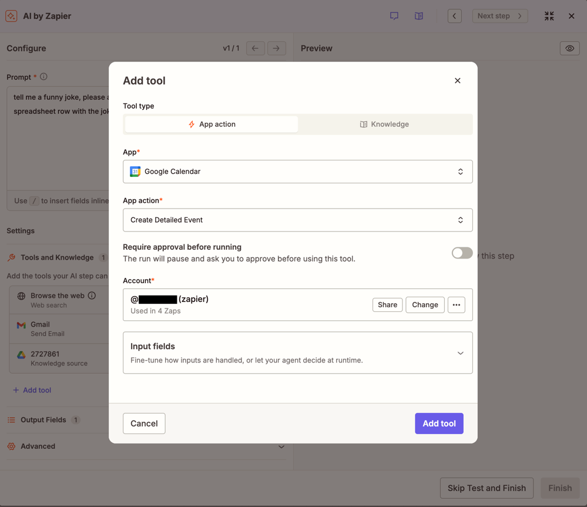Select the Browse the web tool row

59,300
